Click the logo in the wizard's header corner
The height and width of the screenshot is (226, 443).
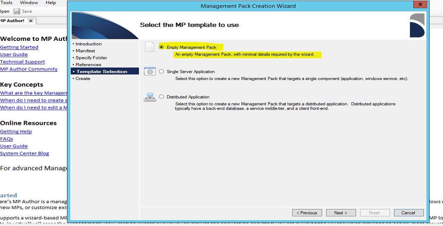coord(417,25)
